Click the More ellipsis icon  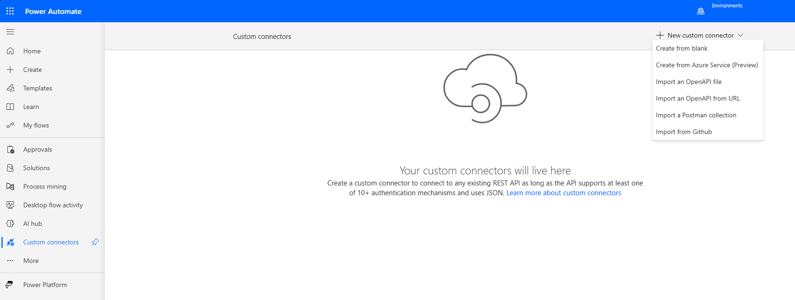[x=10, y=261]
